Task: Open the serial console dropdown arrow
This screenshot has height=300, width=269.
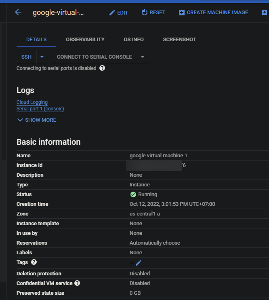Action: tap(143, 57)
